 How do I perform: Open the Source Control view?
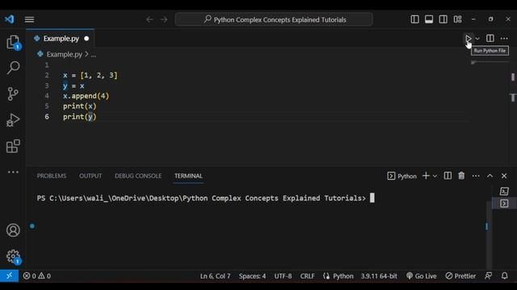[13, 93]
